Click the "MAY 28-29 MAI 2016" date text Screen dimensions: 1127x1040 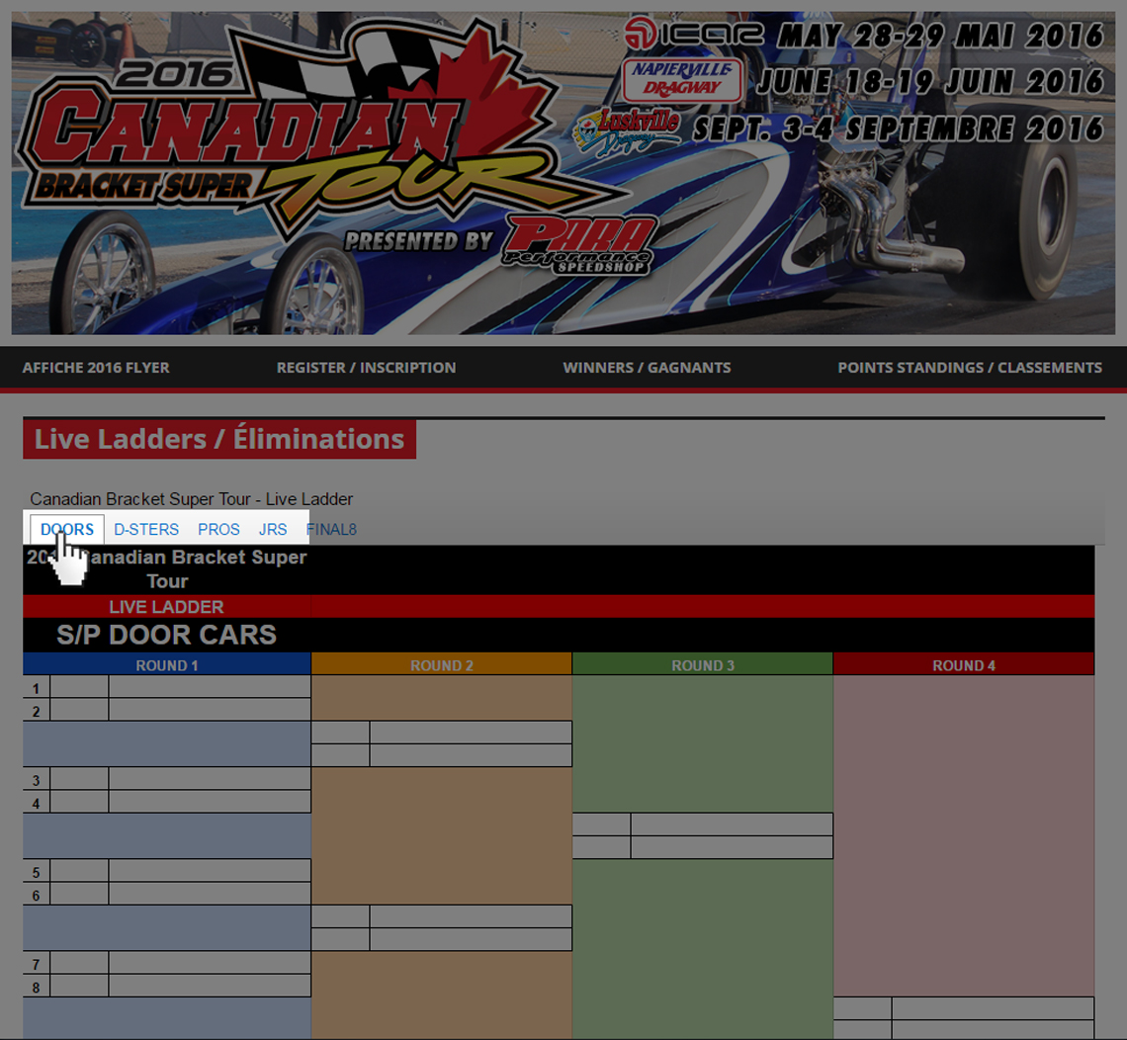[x=941, y=35]
